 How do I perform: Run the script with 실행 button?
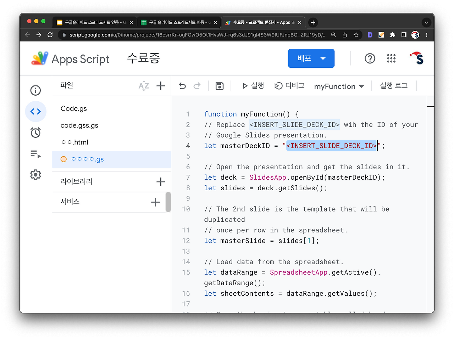[x=253, y=86]
